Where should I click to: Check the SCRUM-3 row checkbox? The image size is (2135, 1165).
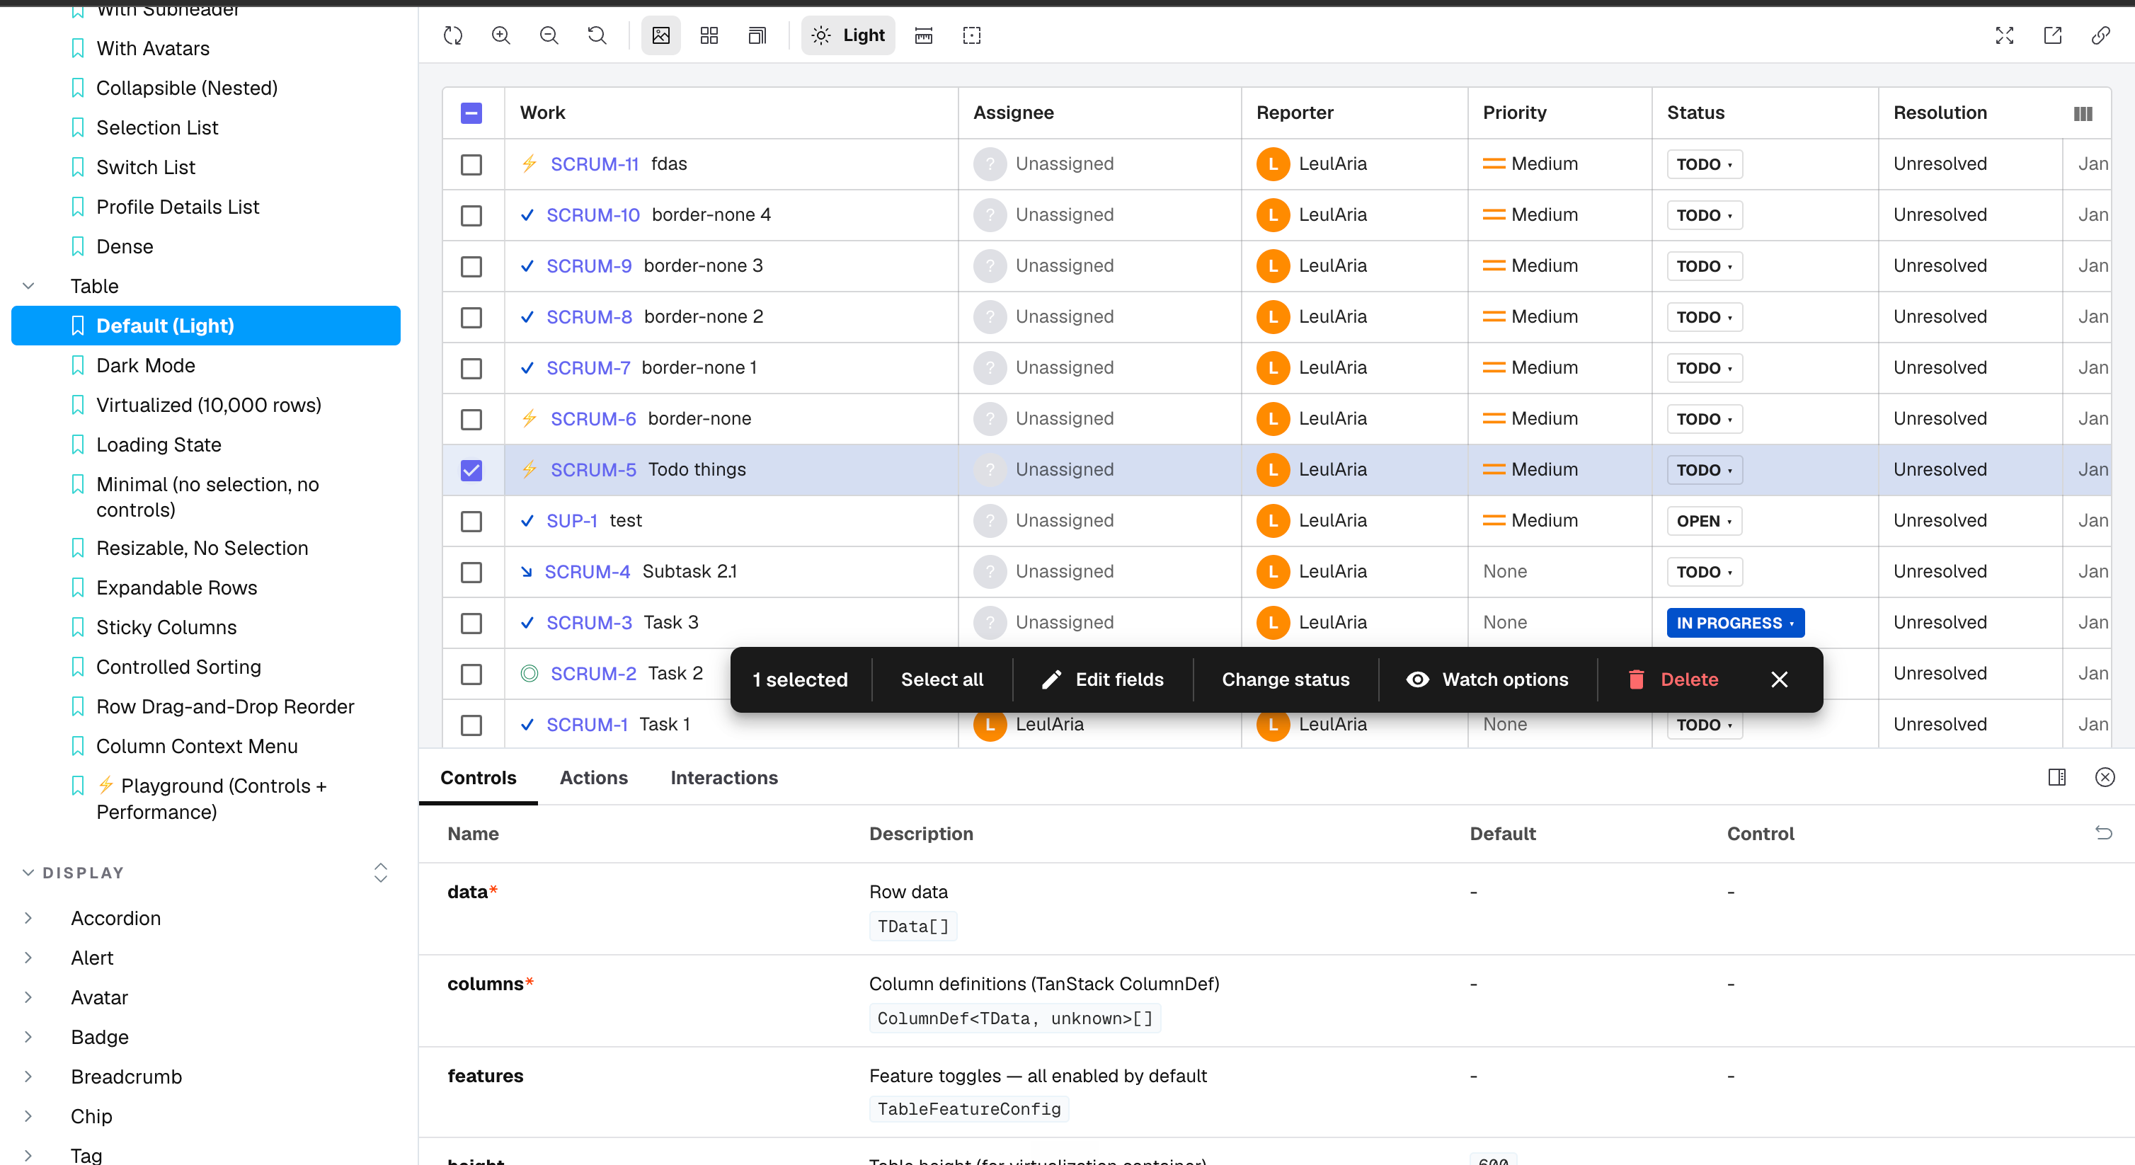[471, 623]
